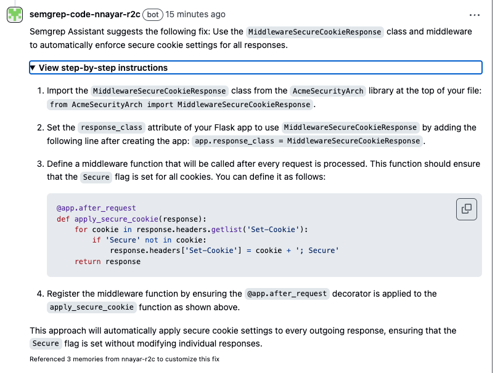
Task: Click the response.headers['Set-Cookie'] assignment line
Action: (x=224, y=251)
